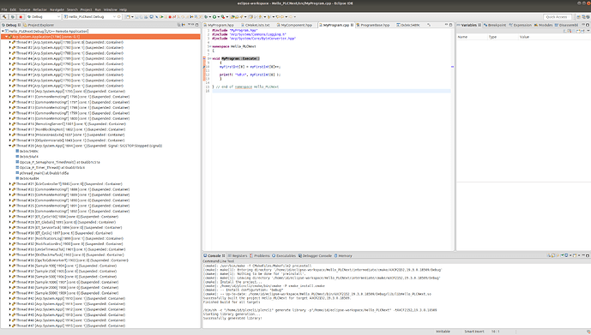Screen dimensions: 591x335
Task: Open the Expressions tab
Action: click(520, 25)
